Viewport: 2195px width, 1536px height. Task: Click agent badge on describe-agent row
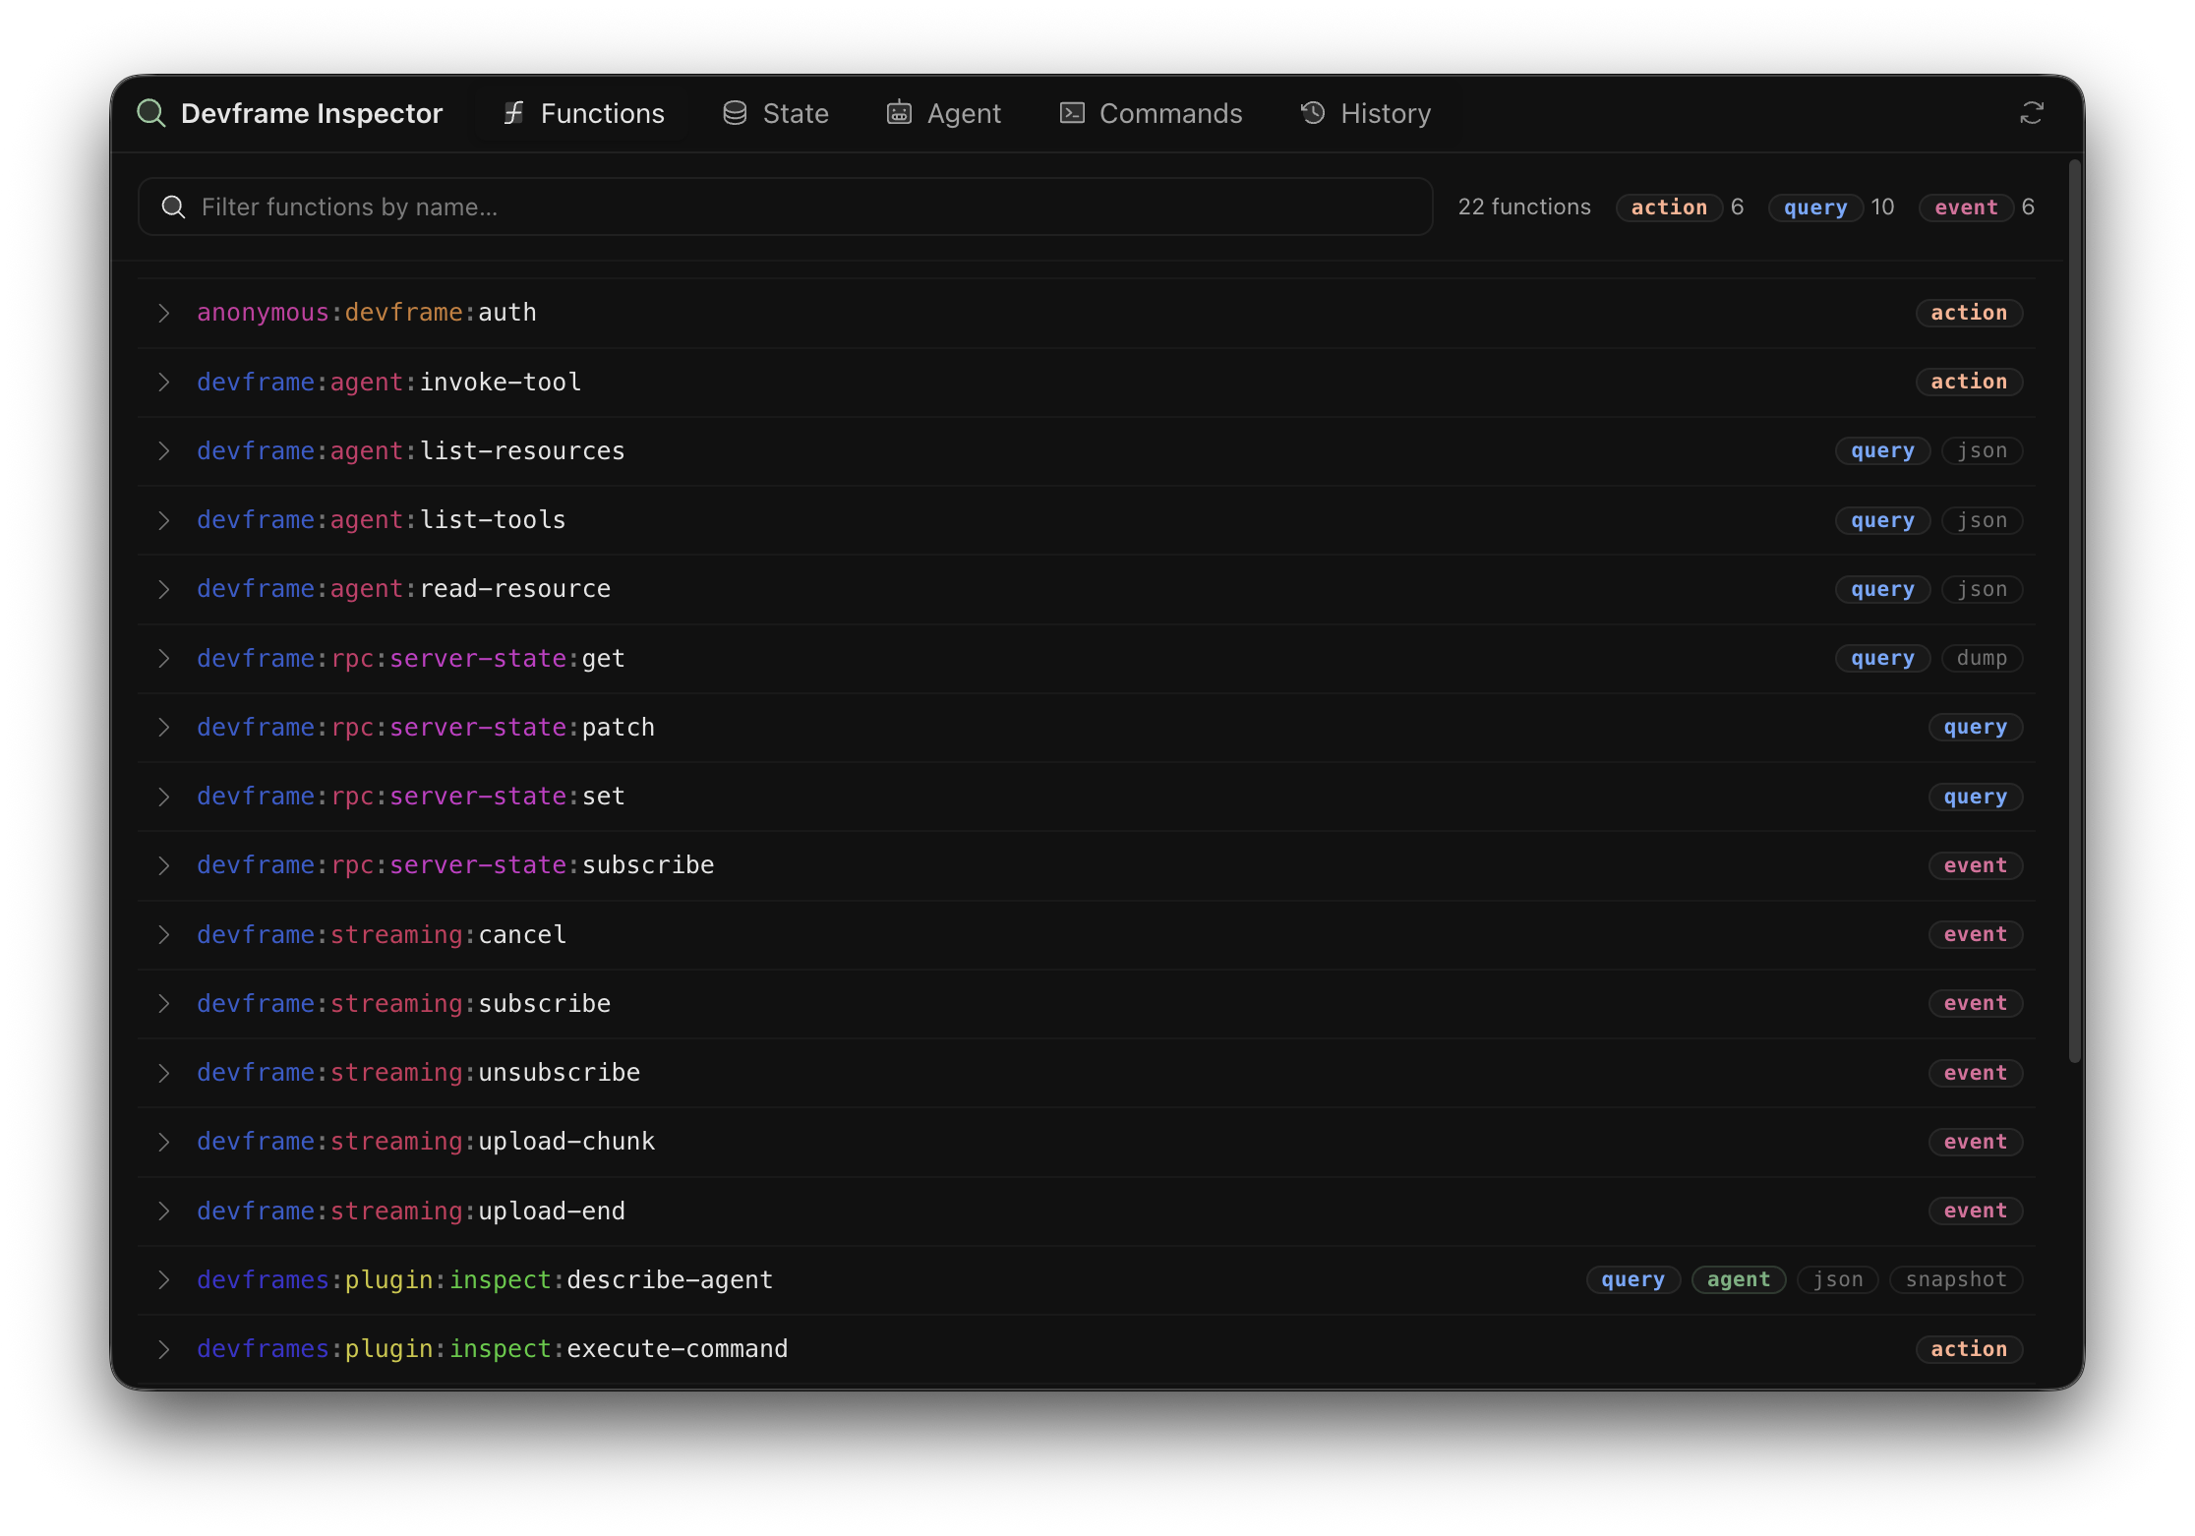point(1739,1279)
